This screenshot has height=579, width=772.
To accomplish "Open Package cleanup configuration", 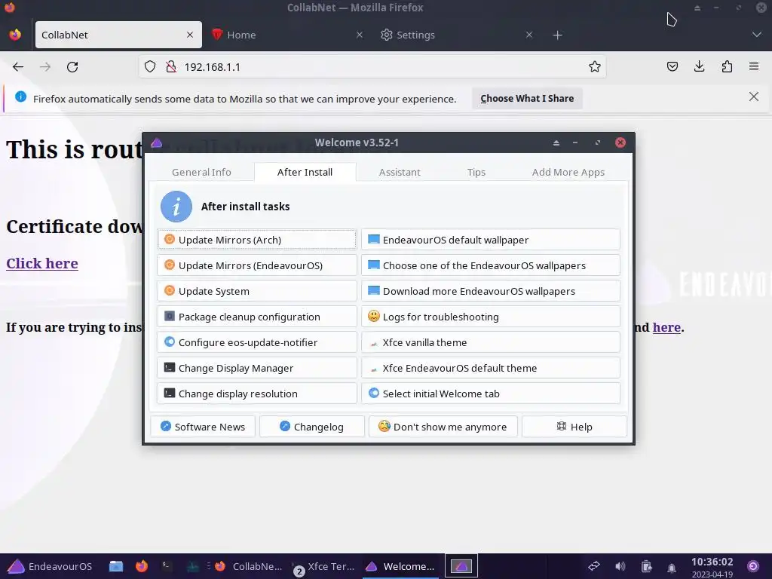I will [257, 317].
